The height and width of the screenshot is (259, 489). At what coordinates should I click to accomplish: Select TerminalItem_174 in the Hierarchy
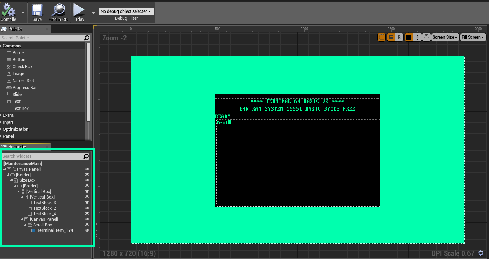point(52,230)
